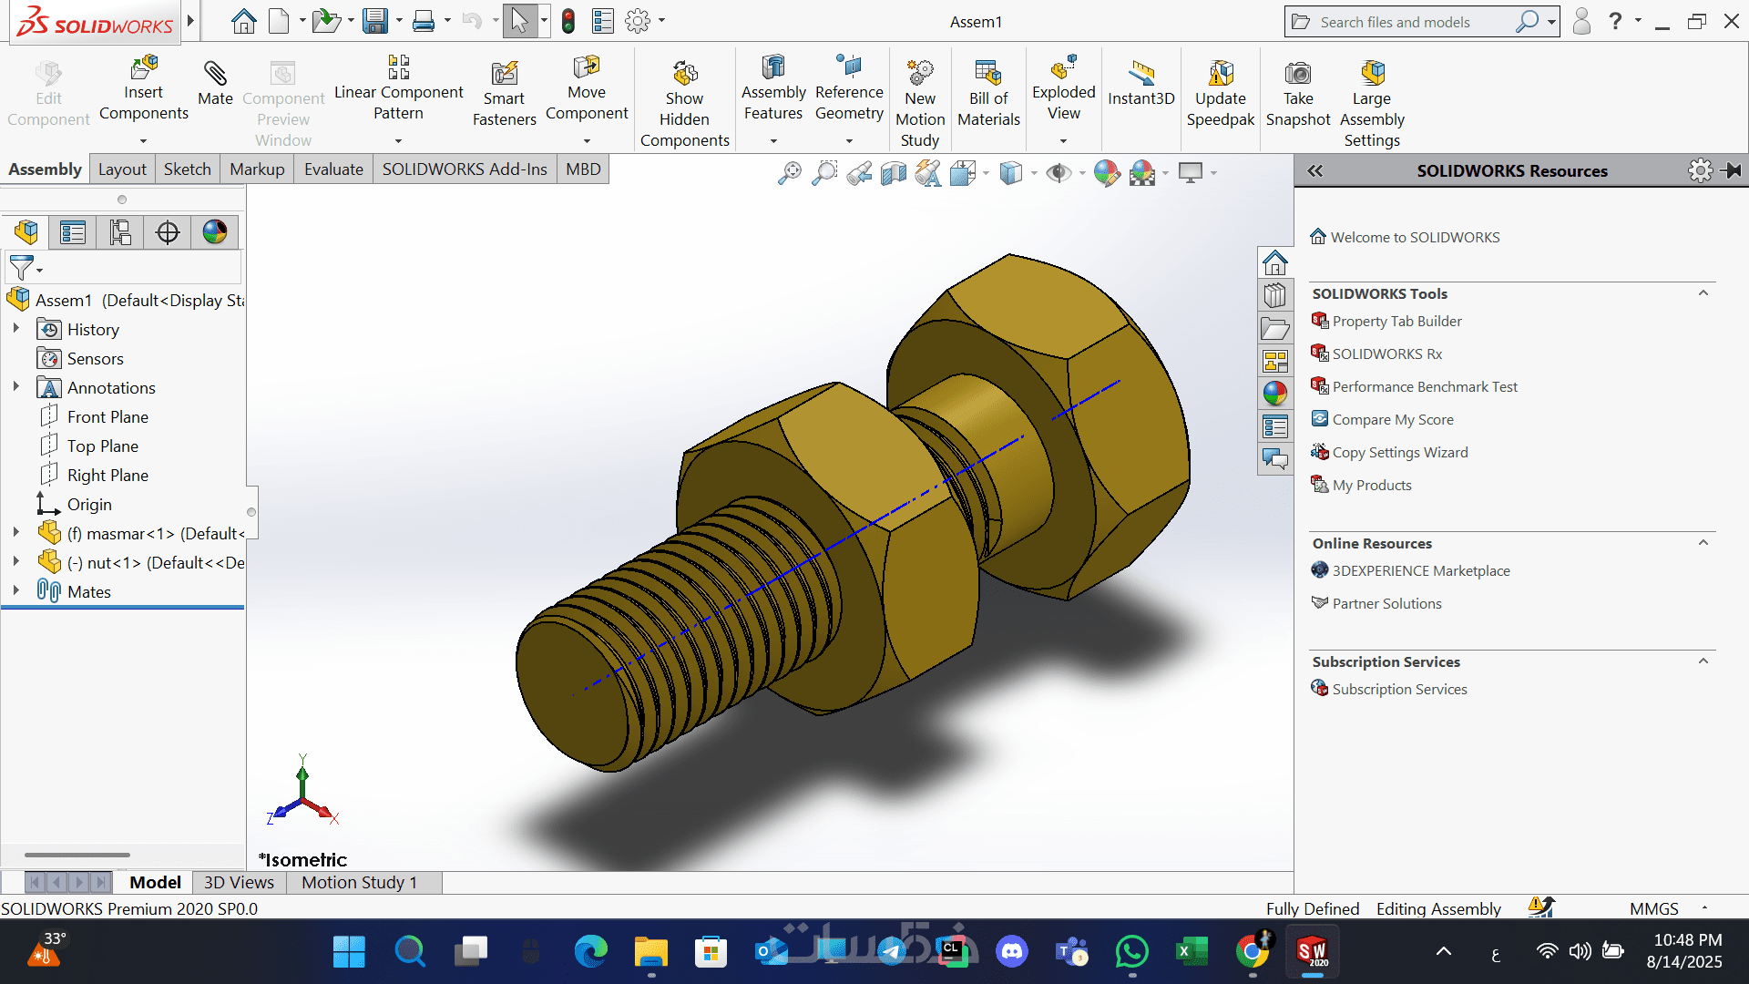1749x984 pixels.
Task: Open DisplayManager appearance sphere tab
Action: 215,232
